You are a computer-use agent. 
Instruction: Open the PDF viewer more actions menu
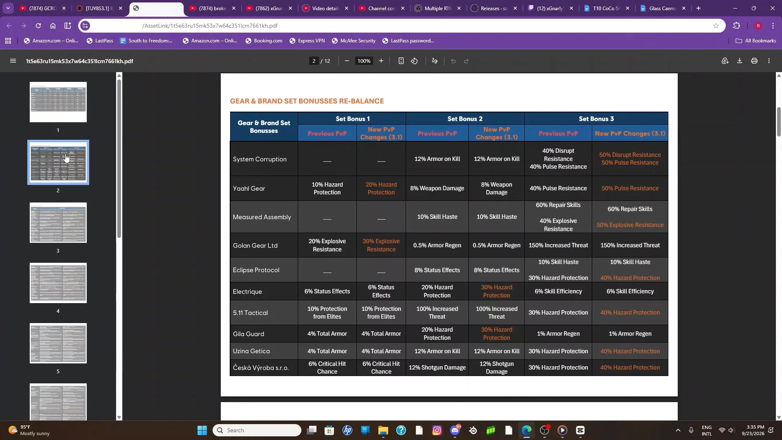click(769, 61)
